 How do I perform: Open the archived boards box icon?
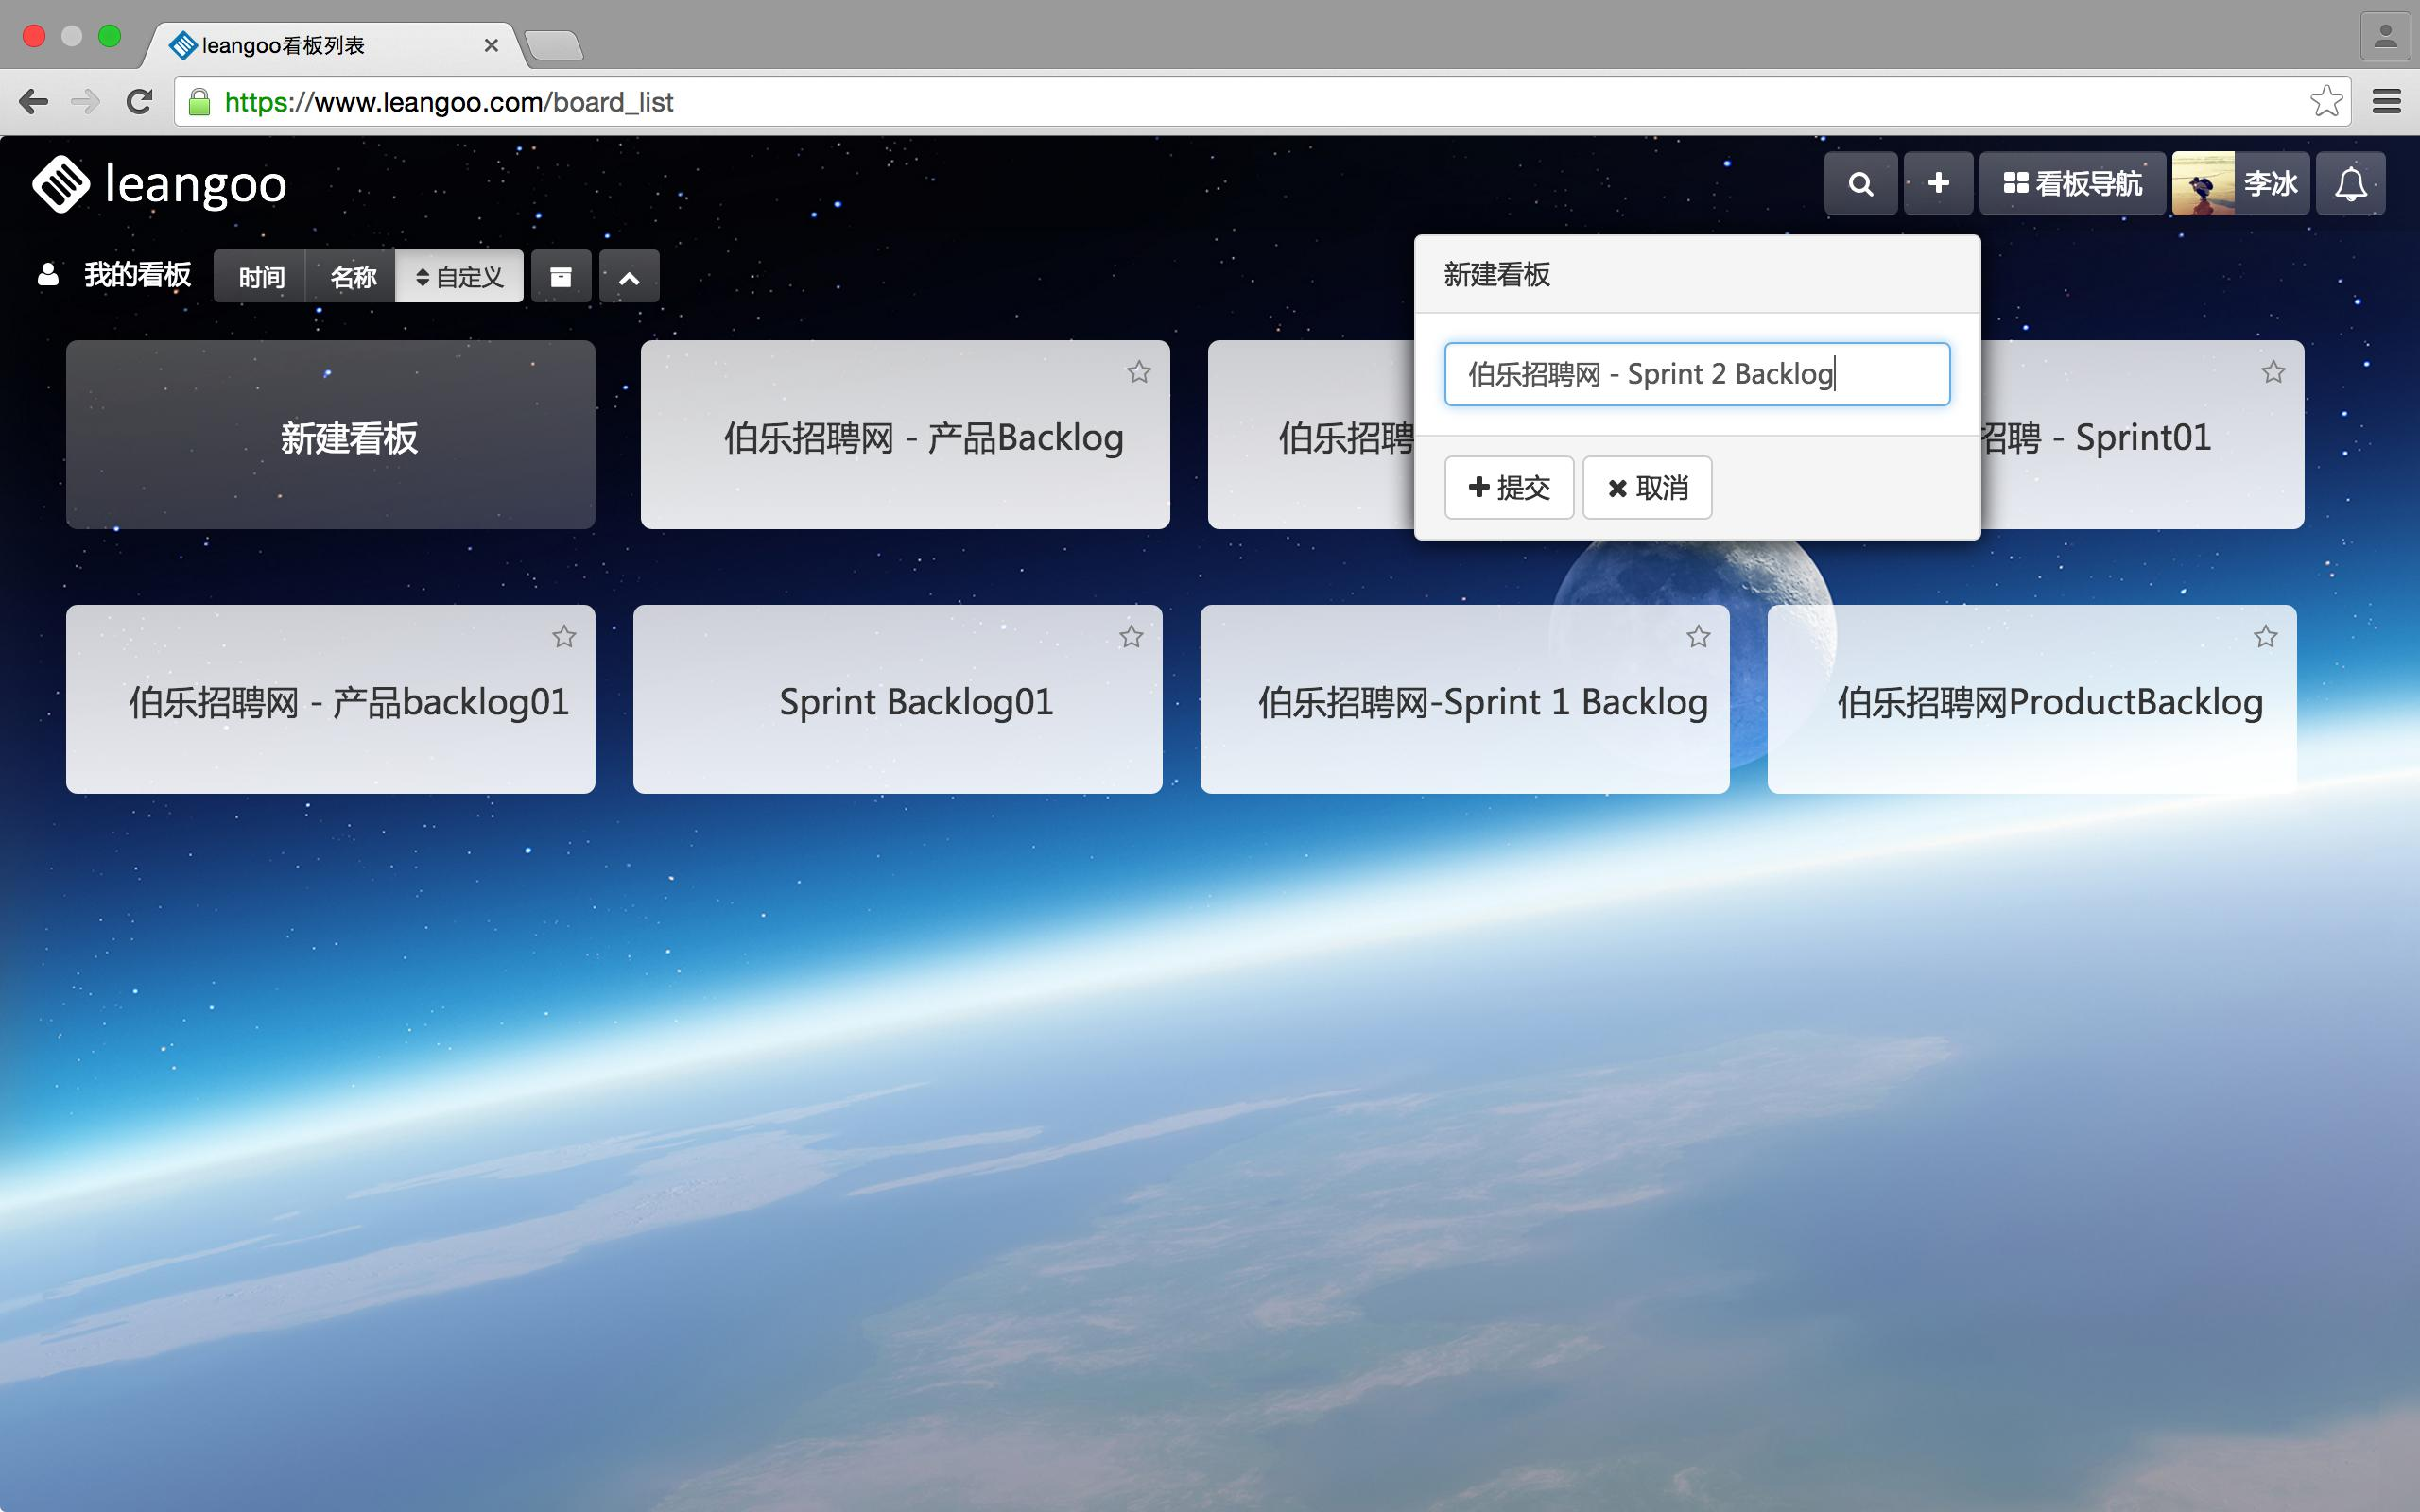[x=561, y=276]
